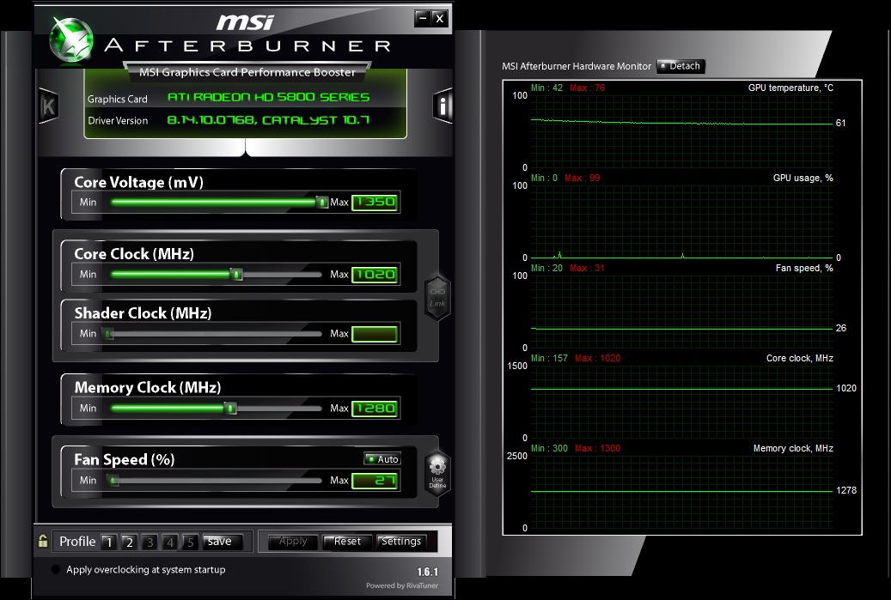The width and height of the screenshot is (891, 600).
Task: Click the Memory clock monitor graph
Action: coord(682,492)
